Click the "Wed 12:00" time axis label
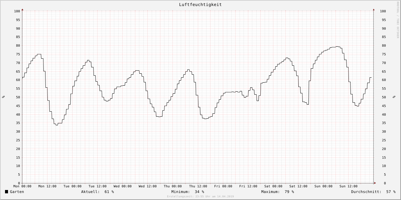This screenshot has height=200, width=401. coord(148,186)
